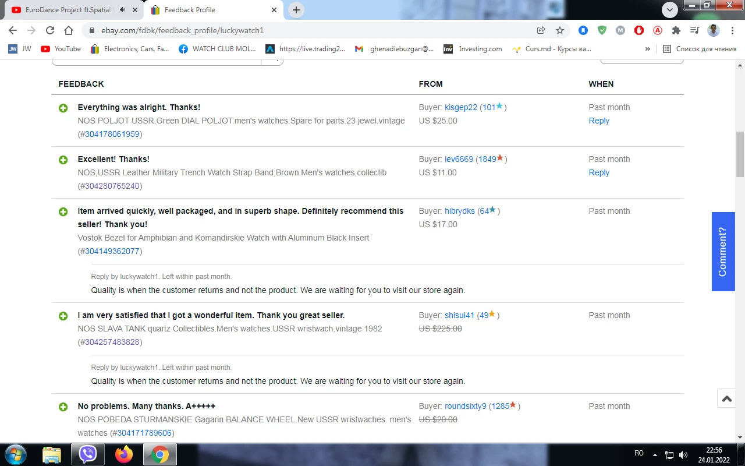
Task: Open the grey M extension icon
Action: [x=620, y=30]
